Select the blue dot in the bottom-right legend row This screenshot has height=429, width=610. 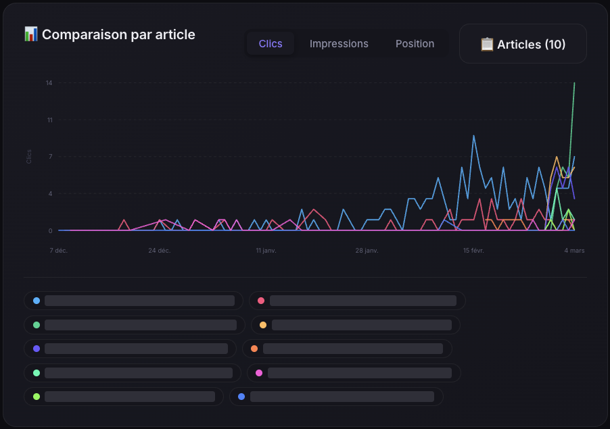click(241, 397)
